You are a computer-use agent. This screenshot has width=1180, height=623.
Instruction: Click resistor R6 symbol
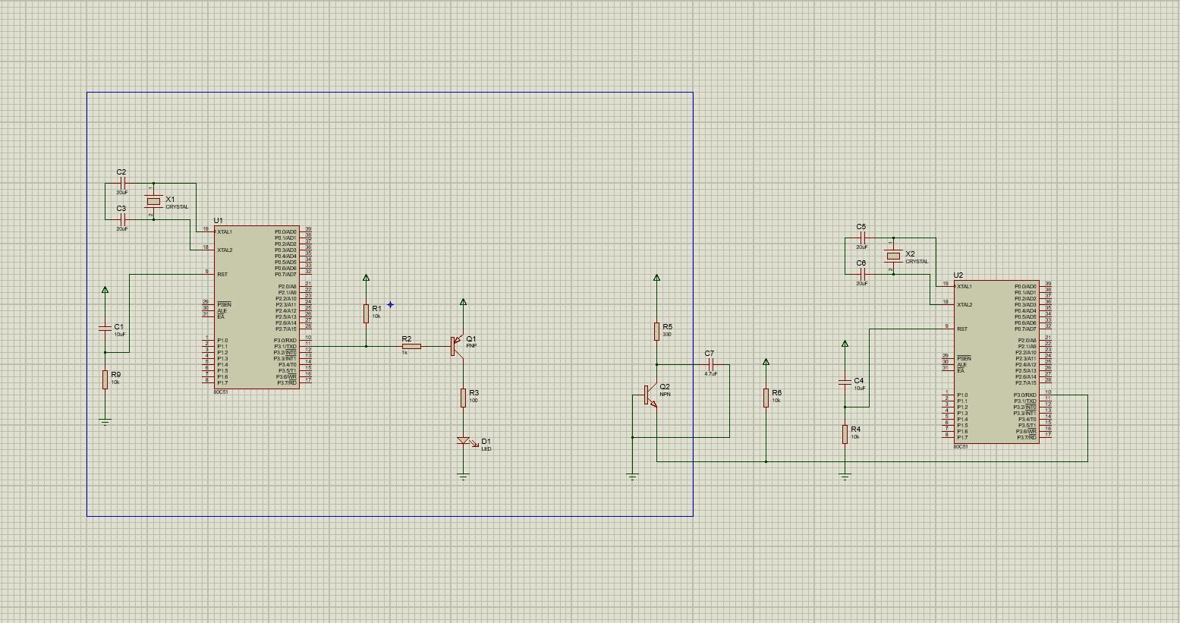(x=766, y=398)
